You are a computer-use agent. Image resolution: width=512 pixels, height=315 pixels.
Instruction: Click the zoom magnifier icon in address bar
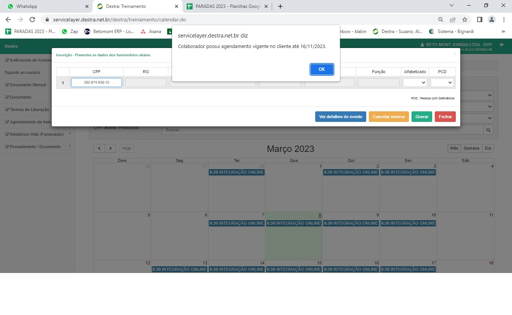[441, 19]
